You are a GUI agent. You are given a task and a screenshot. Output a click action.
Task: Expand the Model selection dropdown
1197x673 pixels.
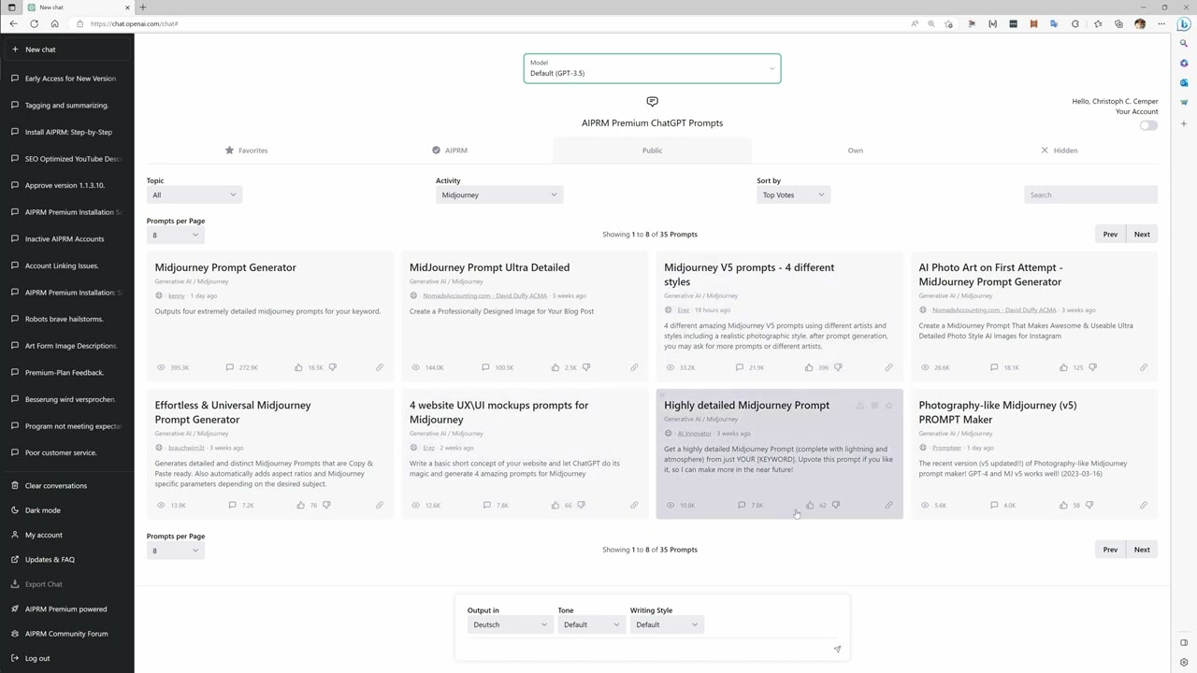pos(652,68)
